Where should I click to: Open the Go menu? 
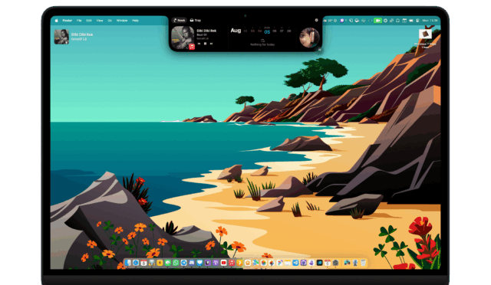point(110,21)
